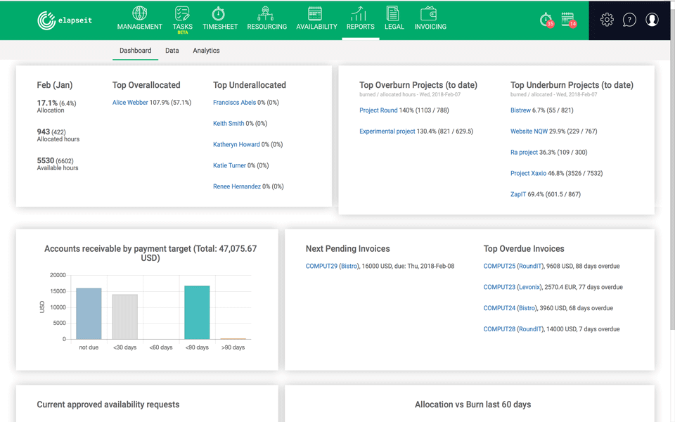Open Project Round overburn link

click(378, 110)
